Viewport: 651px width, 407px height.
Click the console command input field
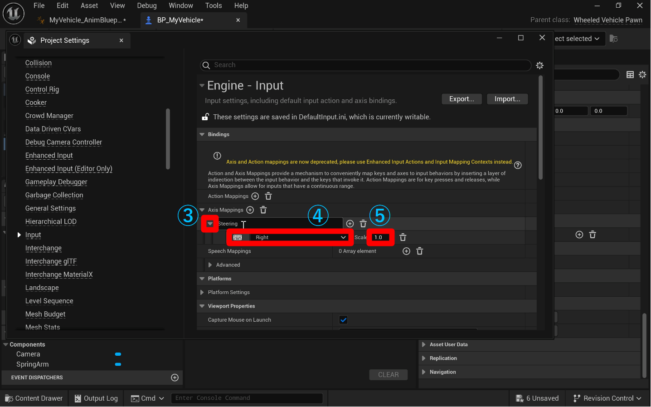point(247,398)
